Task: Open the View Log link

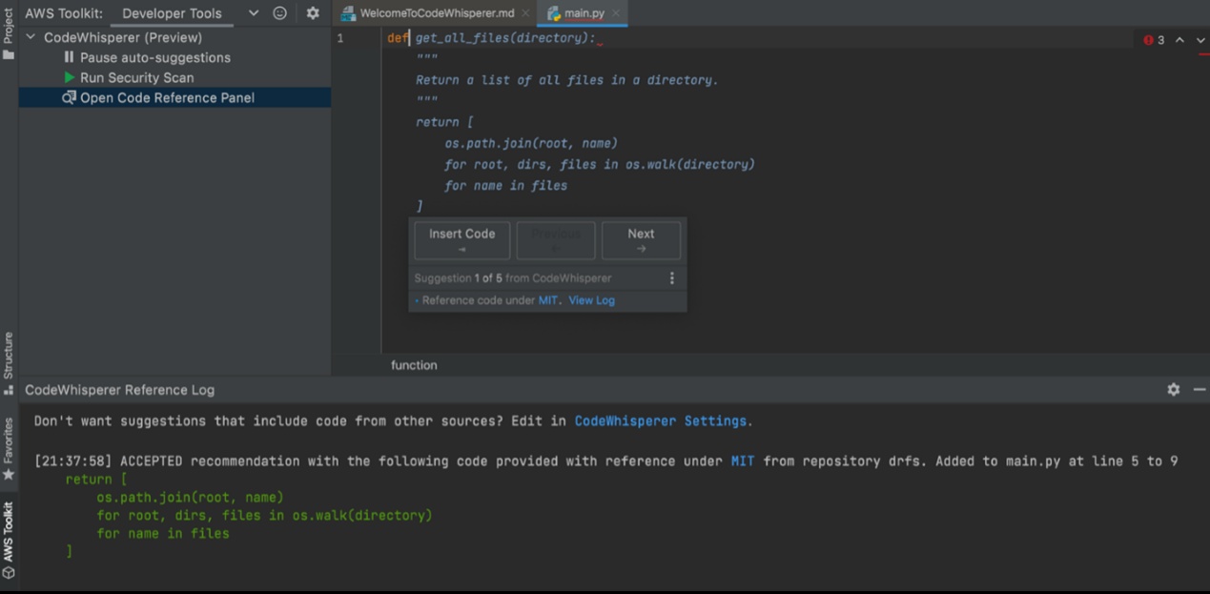Action: point(591,300)
